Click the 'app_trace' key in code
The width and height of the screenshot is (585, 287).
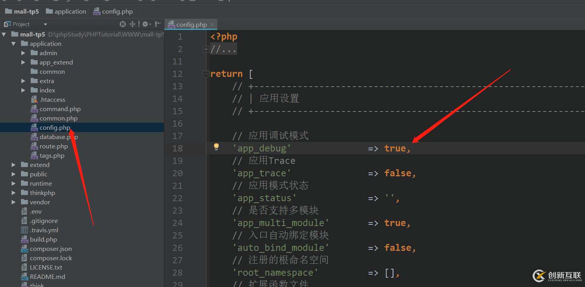(262, 173)
